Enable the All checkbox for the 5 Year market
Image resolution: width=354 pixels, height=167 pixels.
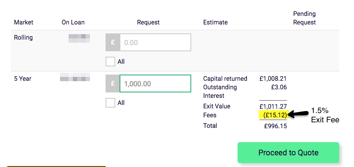(111, 103)
